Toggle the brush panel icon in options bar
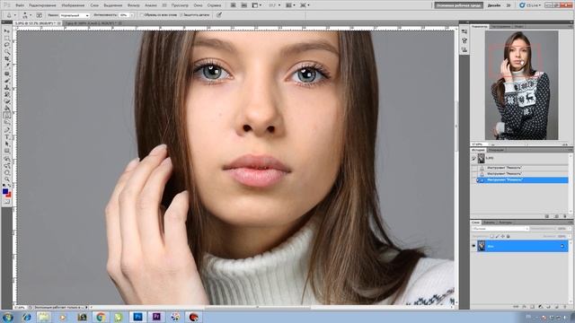 click(40, 15)
